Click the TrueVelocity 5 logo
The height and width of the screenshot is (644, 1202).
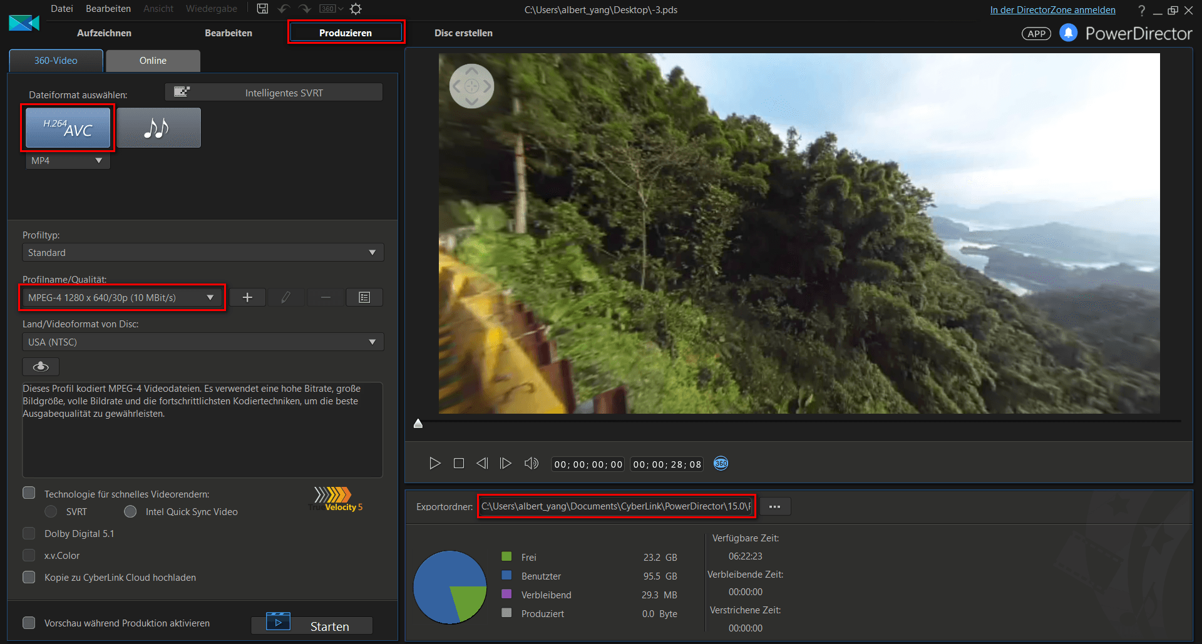pyautogui.click(x=336, y=499)
